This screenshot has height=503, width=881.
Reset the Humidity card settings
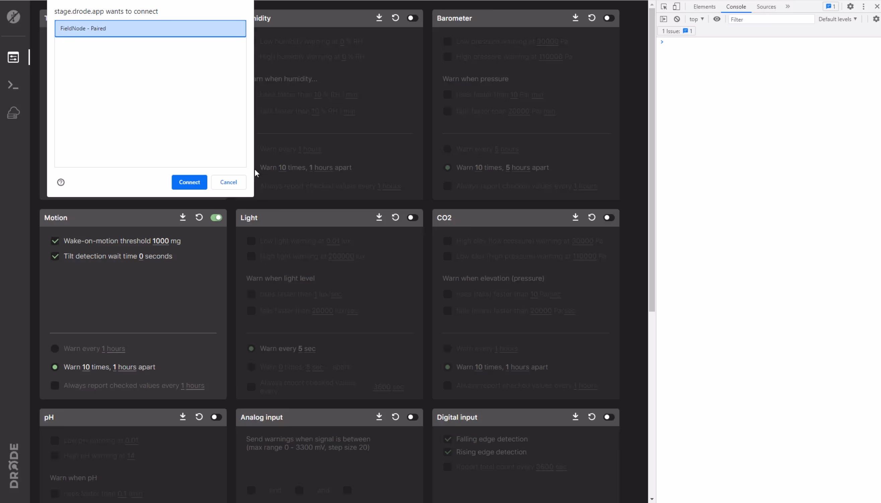pos(395,18)
